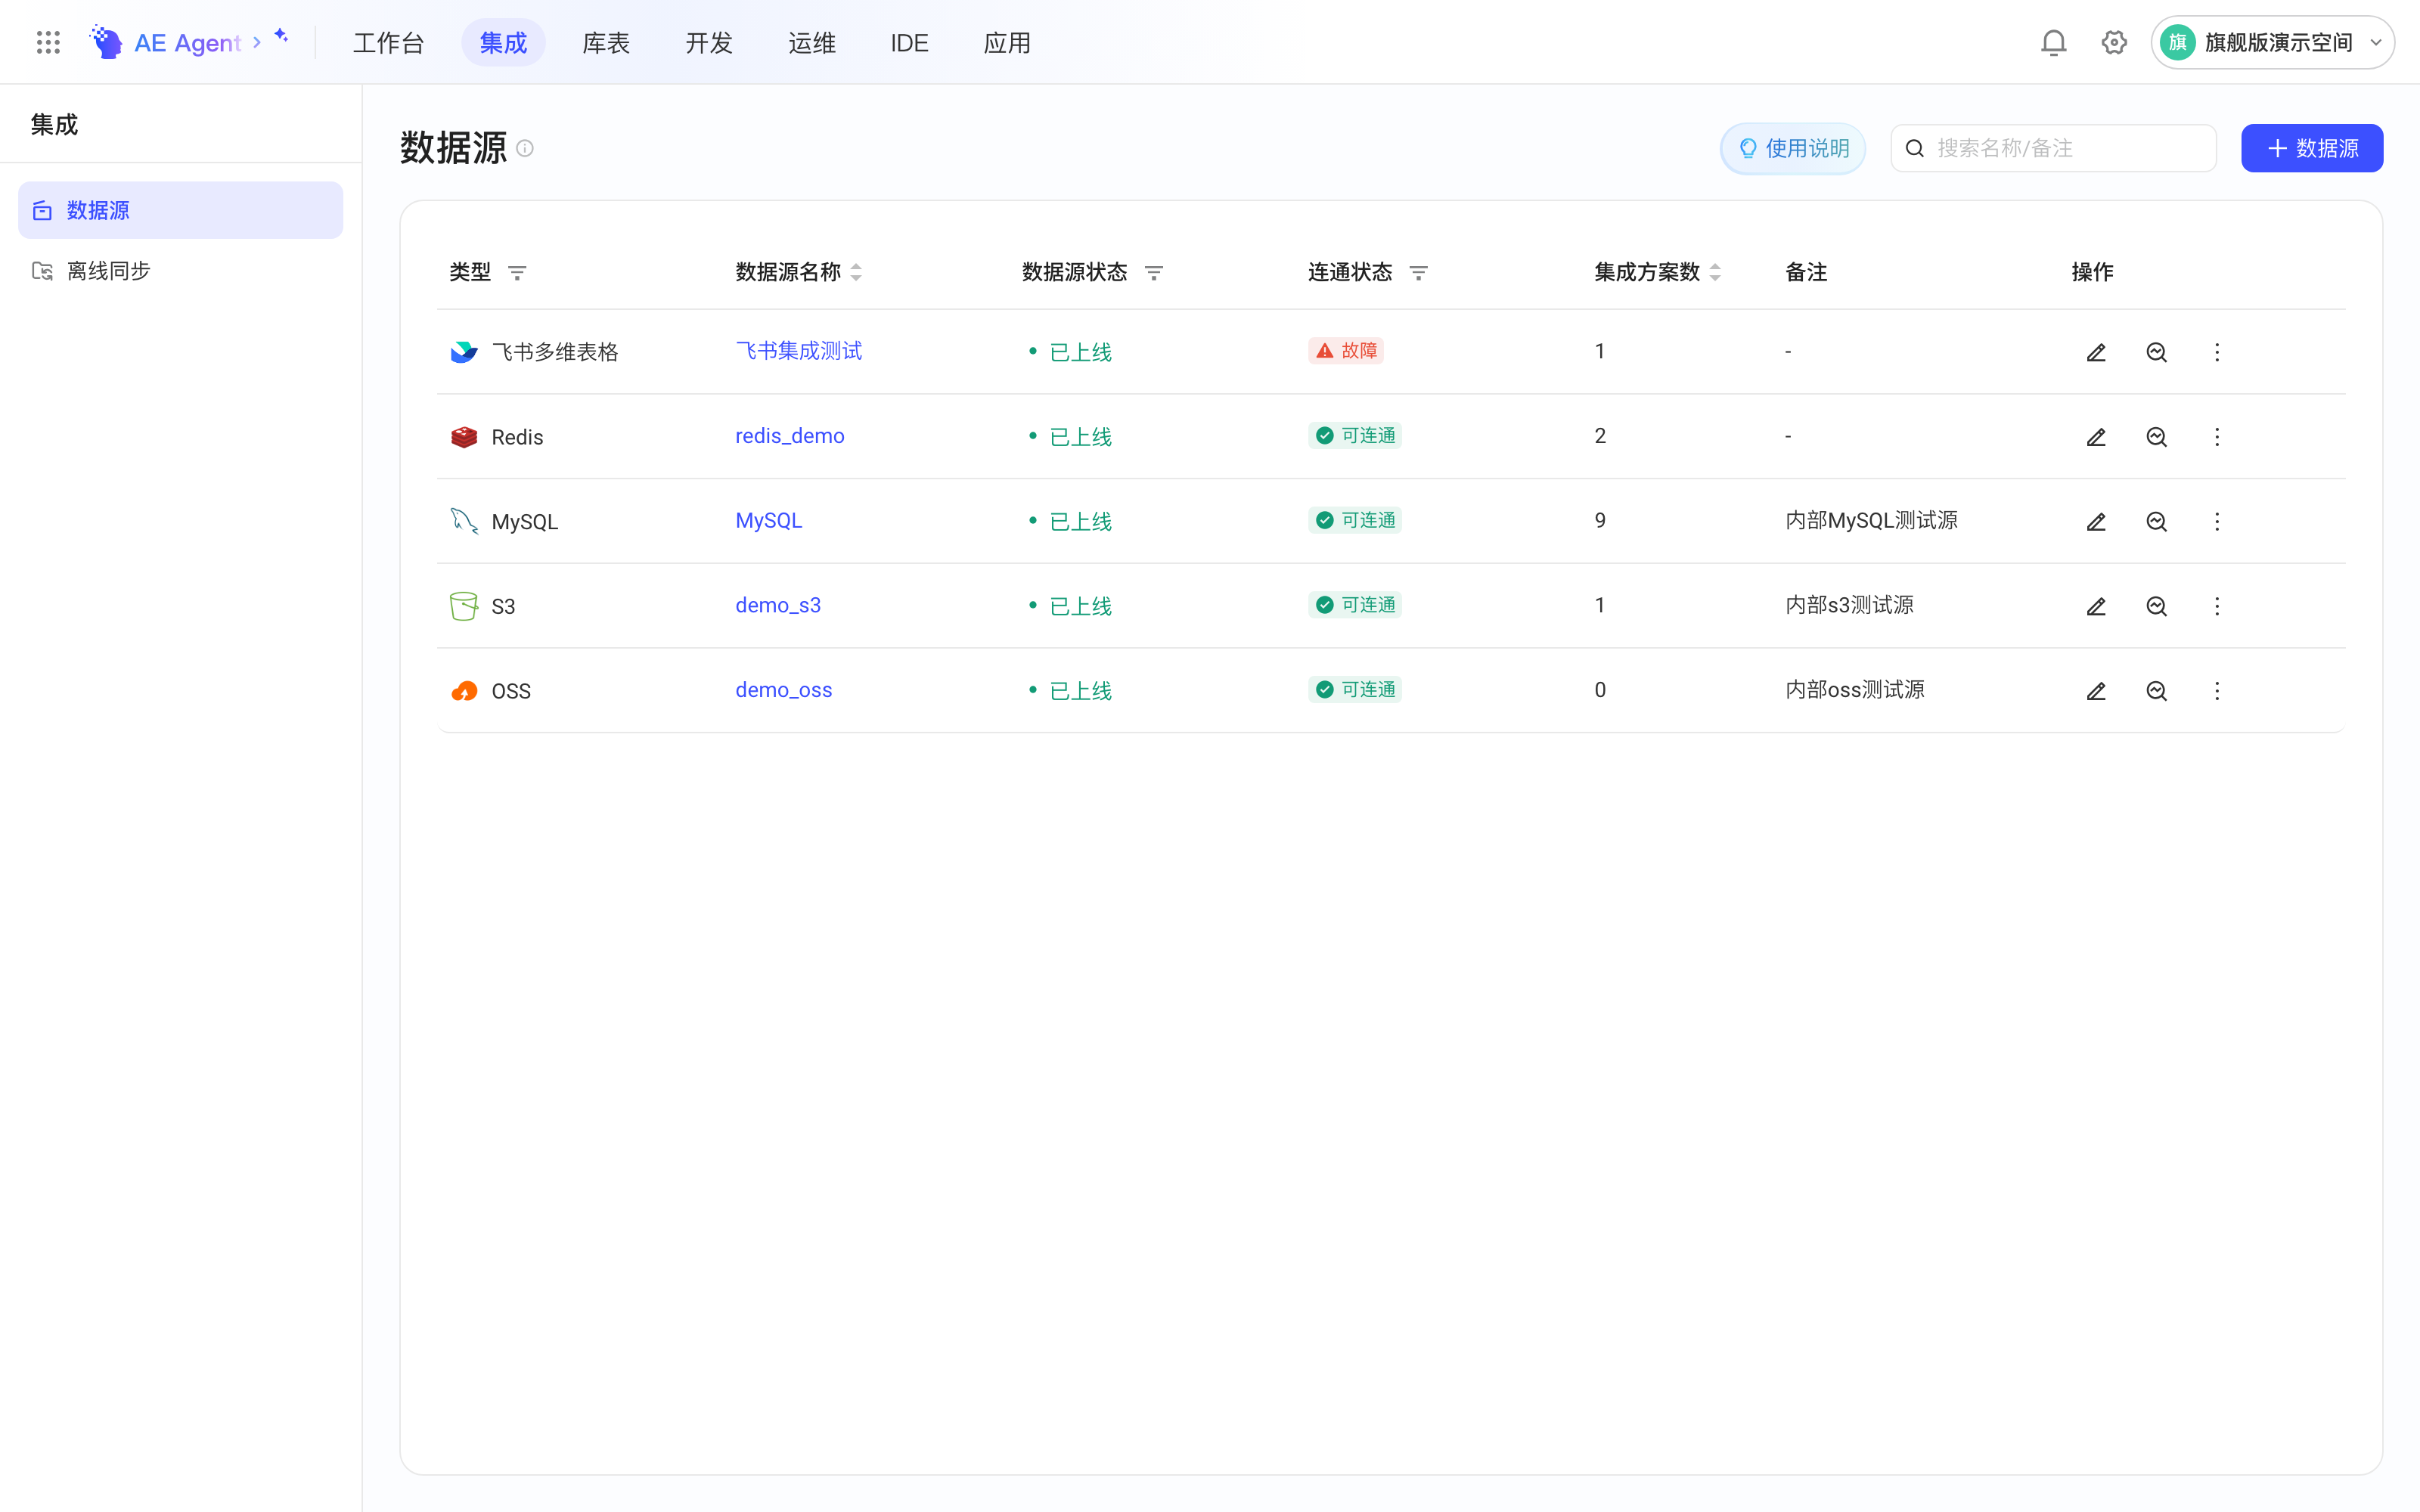This screenshot has height=1512, width=2420.
Task: Test connectivity for redis_demo row
Action: coord(2156,437)
